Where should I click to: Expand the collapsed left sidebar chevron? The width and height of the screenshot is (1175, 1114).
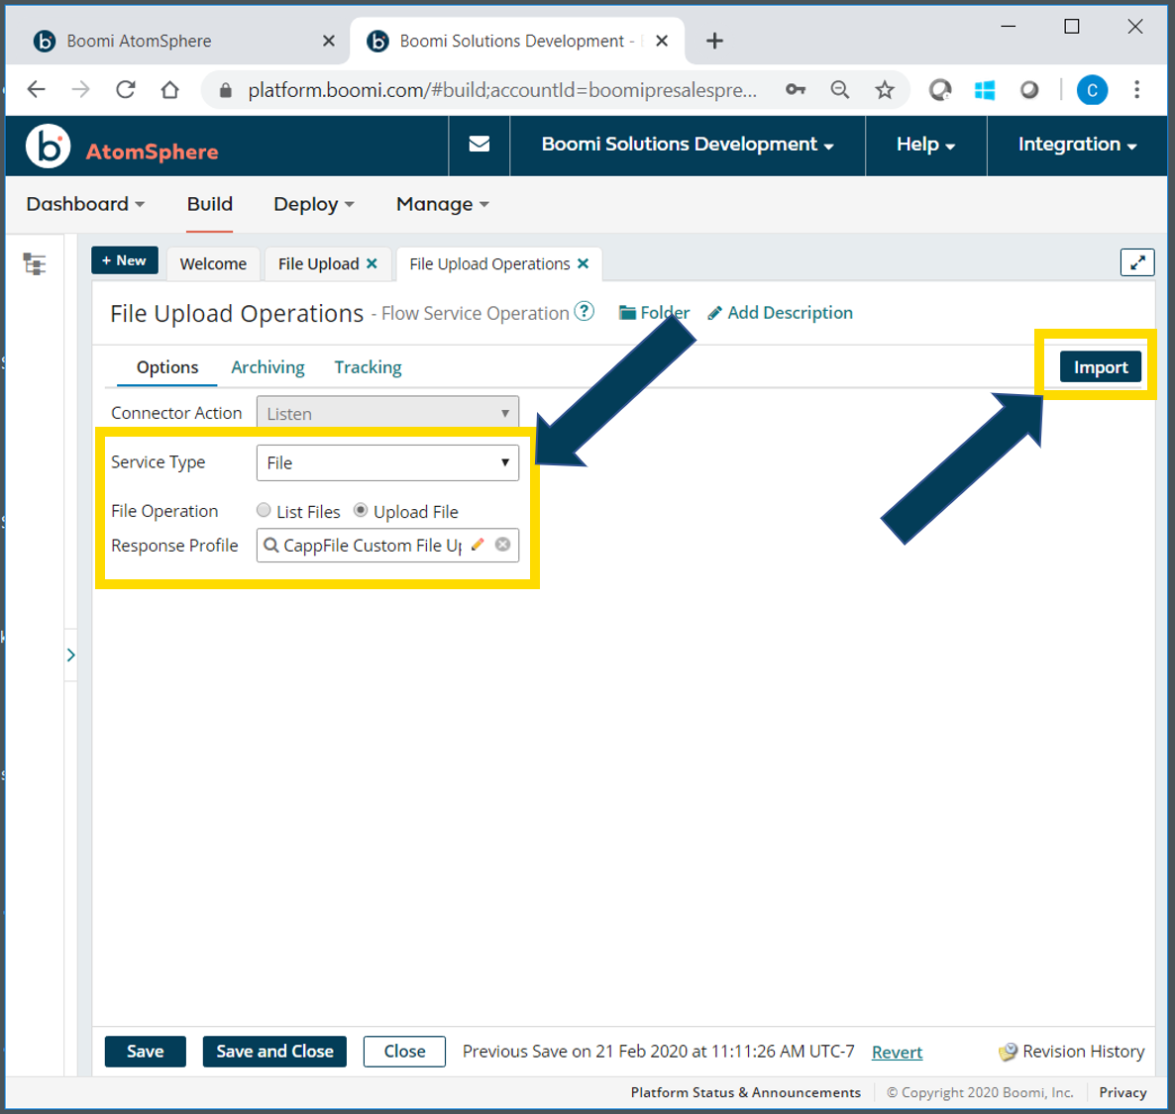point(70,655)
